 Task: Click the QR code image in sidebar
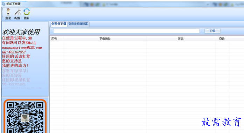[25, 116]
